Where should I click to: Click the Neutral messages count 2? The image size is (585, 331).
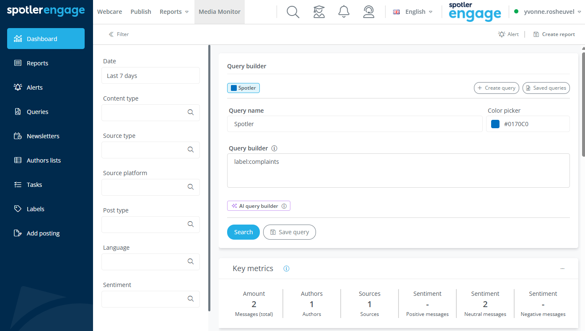click(485, 304)
